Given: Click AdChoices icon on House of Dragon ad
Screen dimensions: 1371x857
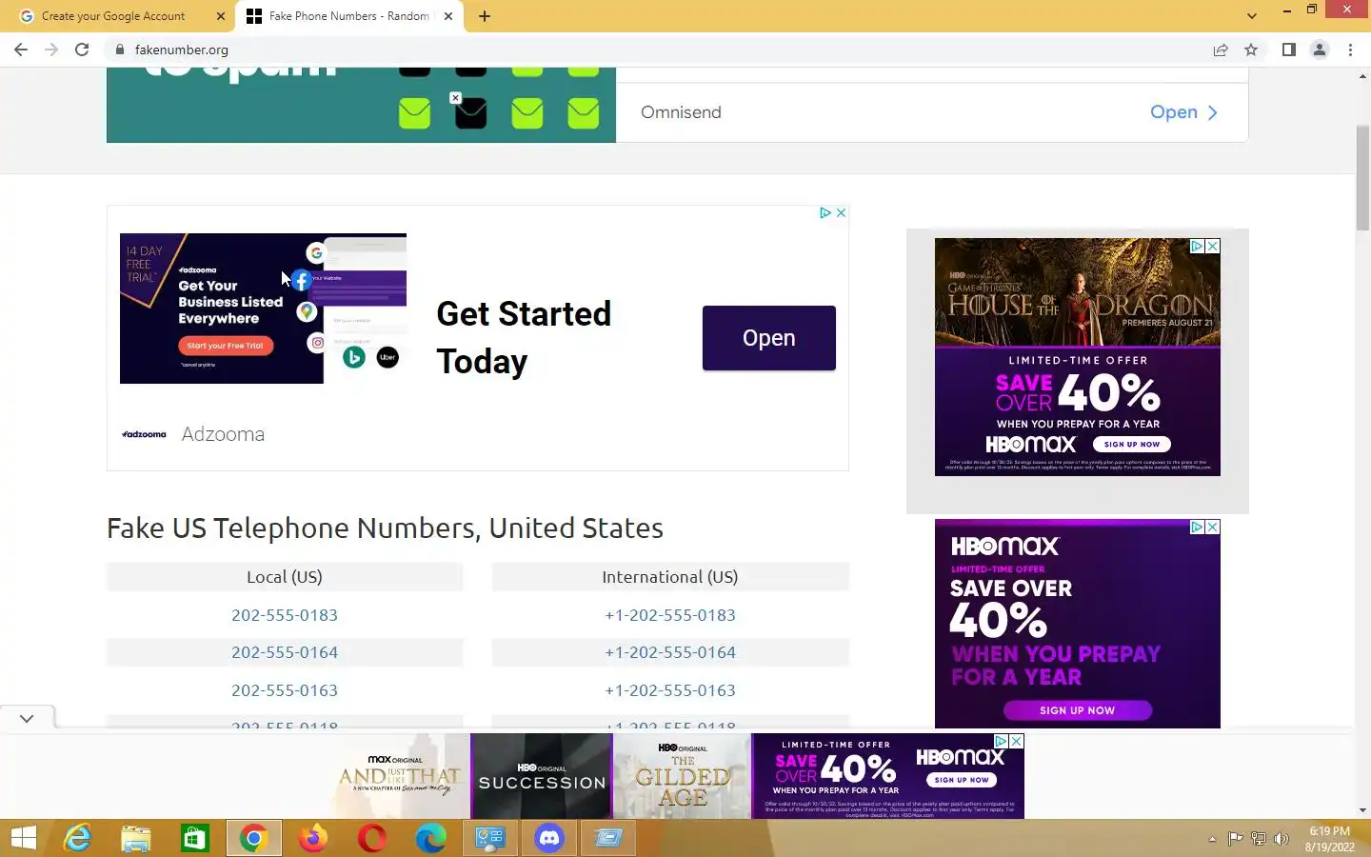Looking at the screenshot, I should point(1198,246).
